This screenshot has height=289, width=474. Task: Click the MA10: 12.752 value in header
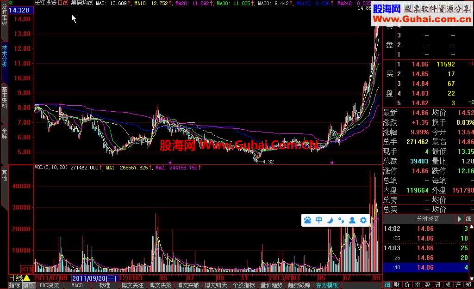coord(153,3)
